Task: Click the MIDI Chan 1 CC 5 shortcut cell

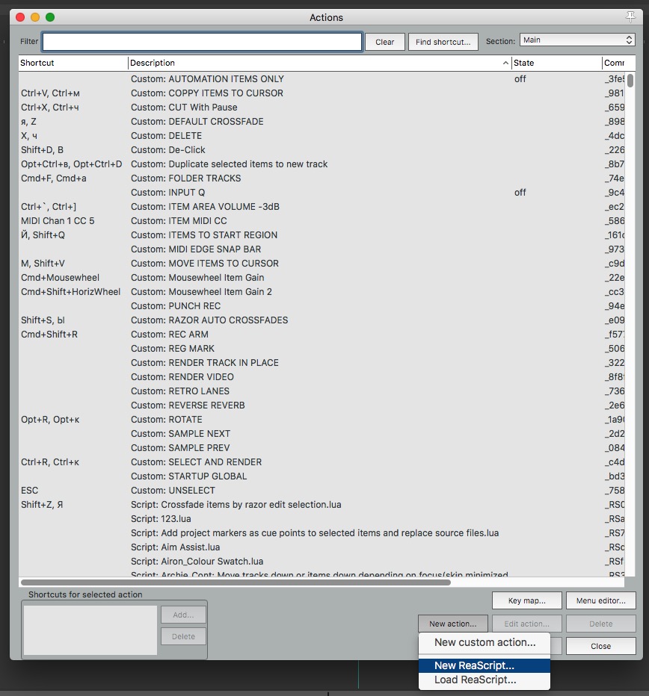Action: (x=58, y=221)
